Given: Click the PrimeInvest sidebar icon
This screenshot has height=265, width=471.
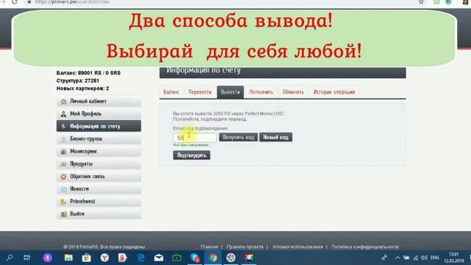Looking at the screenshot, I should pyautogui.click(x=63, y=202).
